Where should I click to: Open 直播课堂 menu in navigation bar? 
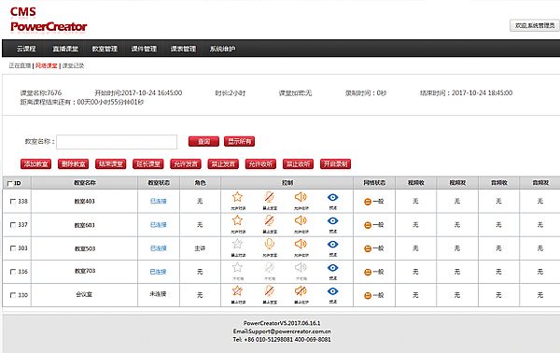tap(65, 49)
